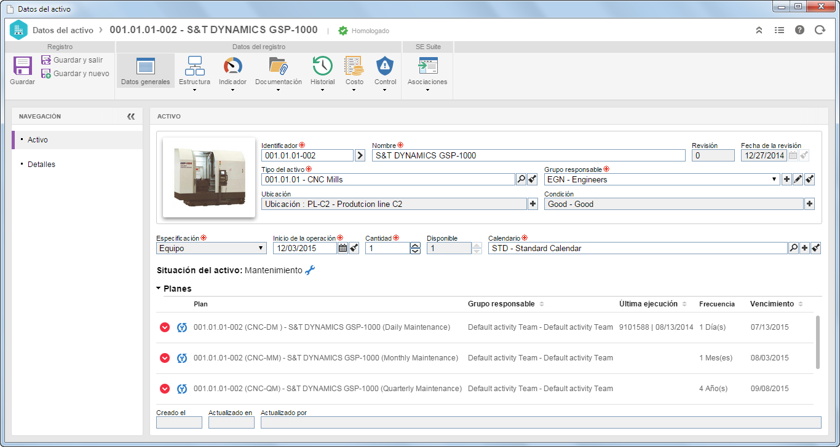Click the Identificador input field

(307, 155)
